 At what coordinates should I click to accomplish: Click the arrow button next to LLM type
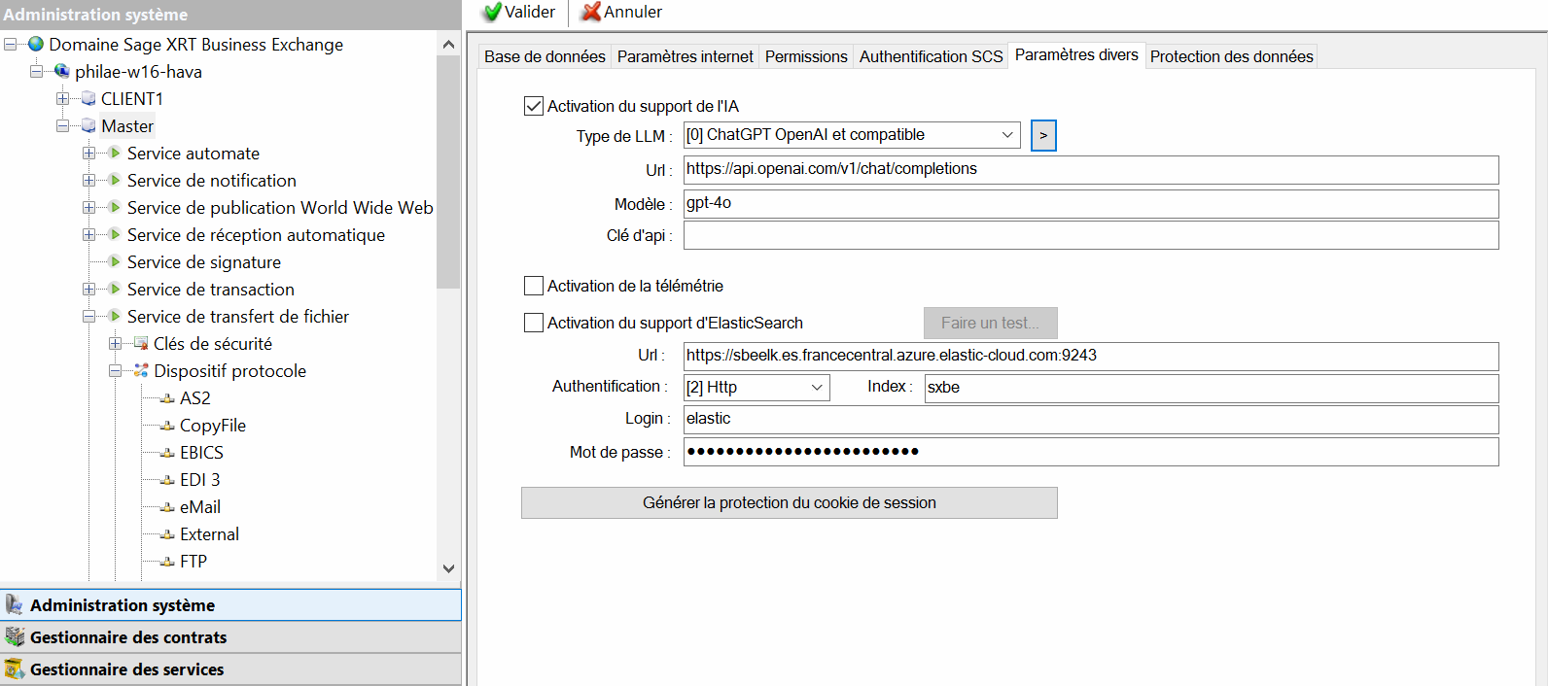pos(1043,135)
